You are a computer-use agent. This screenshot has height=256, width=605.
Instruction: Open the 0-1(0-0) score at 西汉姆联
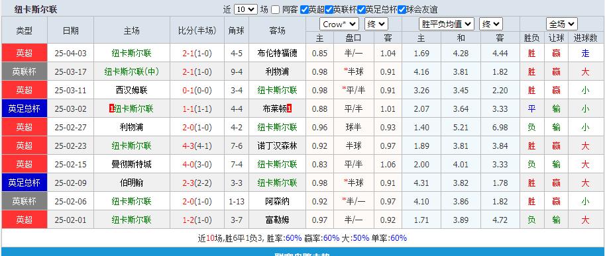click(x=197, y=91)
